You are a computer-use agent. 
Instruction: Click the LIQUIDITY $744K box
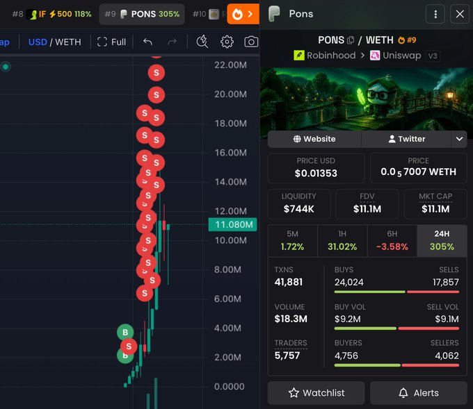[x=299, y=204]
